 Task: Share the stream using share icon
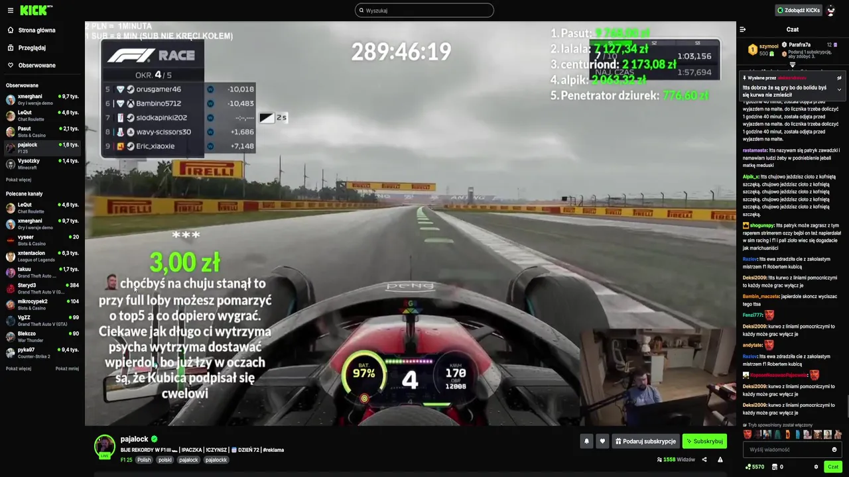point(704,460)
